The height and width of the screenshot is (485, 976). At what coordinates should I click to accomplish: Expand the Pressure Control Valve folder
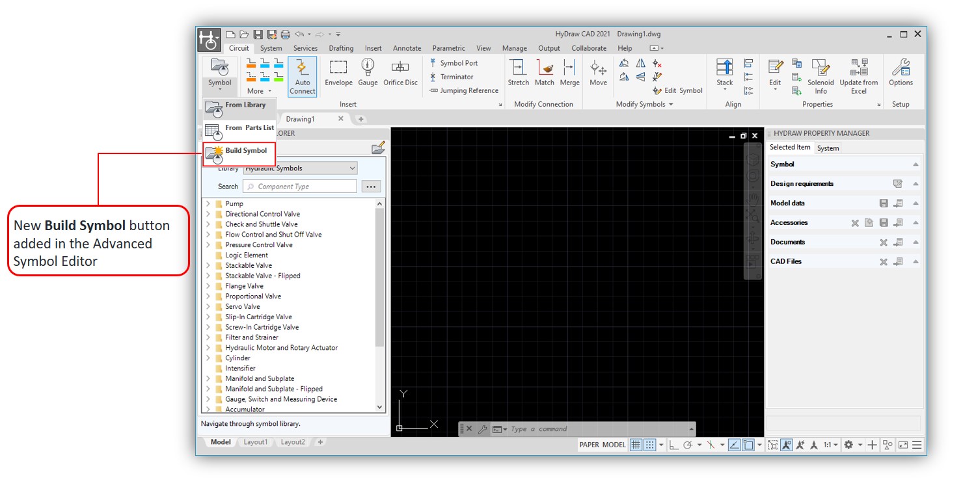tap(208, 244)
